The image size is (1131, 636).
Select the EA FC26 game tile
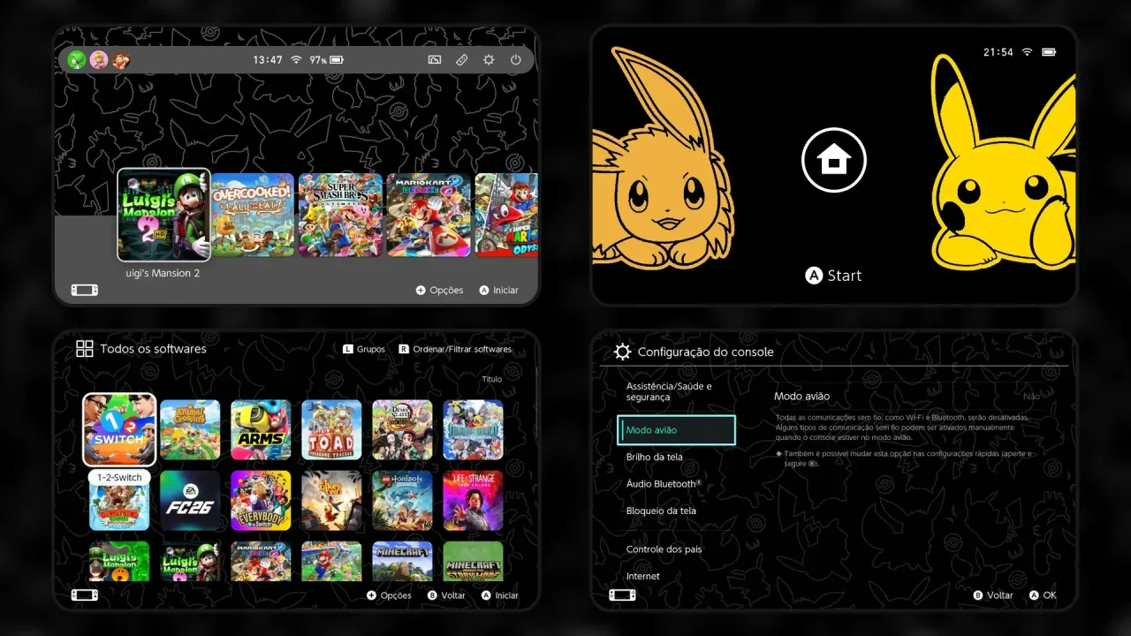pos(190,500)
